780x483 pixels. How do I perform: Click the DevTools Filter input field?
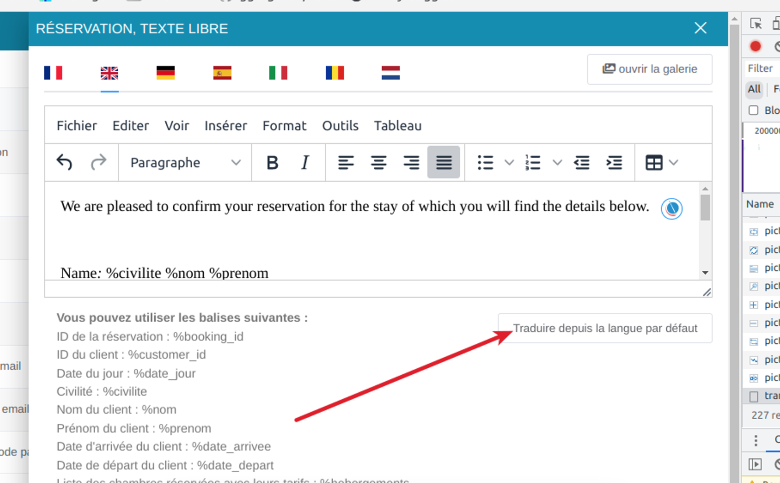(763, 68)
